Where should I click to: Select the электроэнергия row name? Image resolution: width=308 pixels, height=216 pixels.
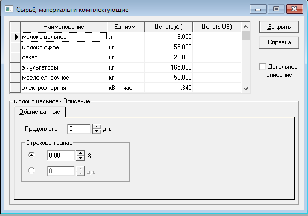coord(64,88)
